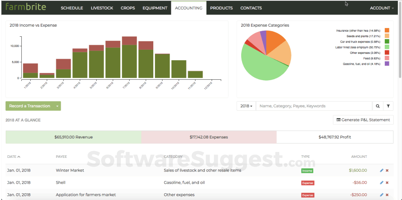Click the Category column header
The image size is (402, 200).
[x=173, y=157]
